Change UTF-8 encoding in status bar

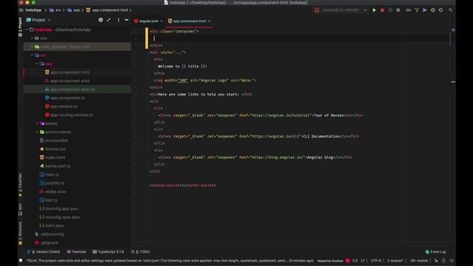coord(378,261)
